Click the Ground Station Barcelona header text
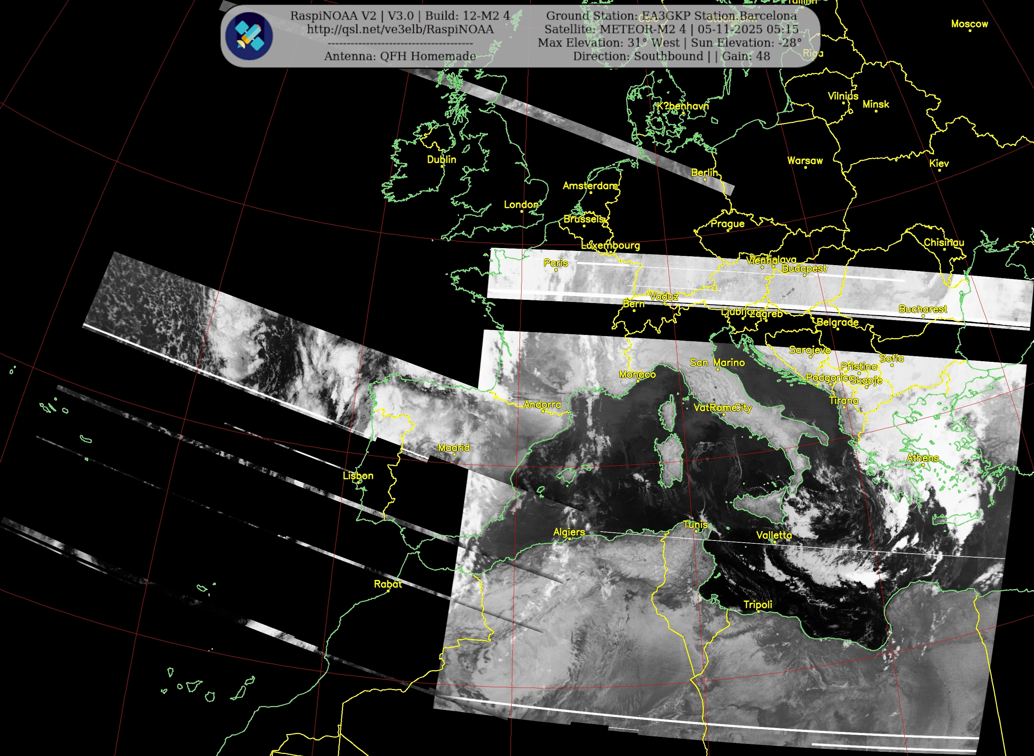The image size is (1034, 756). click(x=671, y=16)
